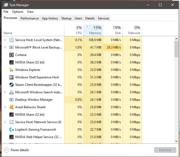Click the Microsoft Block Level Backup icon

[11, 47]
